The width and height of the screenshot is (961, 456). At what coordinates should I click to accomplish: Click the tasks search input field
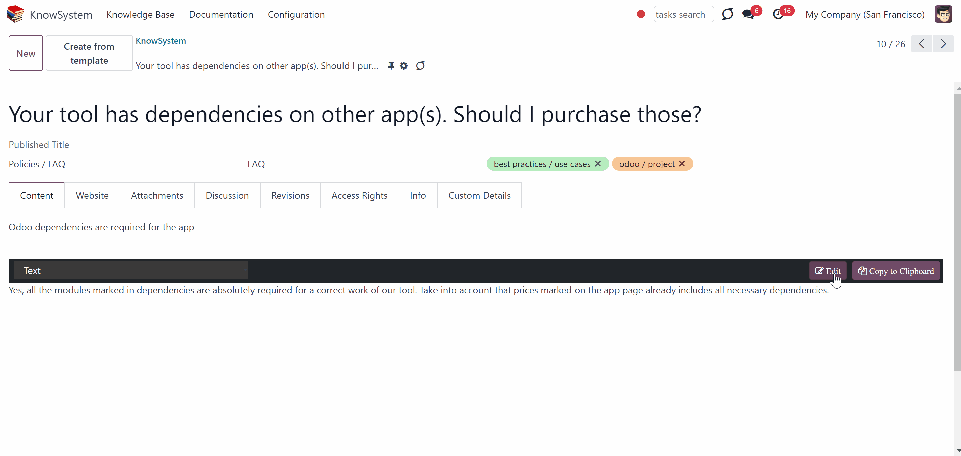point(683,14)
